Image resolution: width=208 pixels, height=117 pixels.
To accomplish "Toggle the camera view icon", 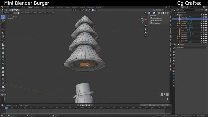I will click(x=146, y=32).
